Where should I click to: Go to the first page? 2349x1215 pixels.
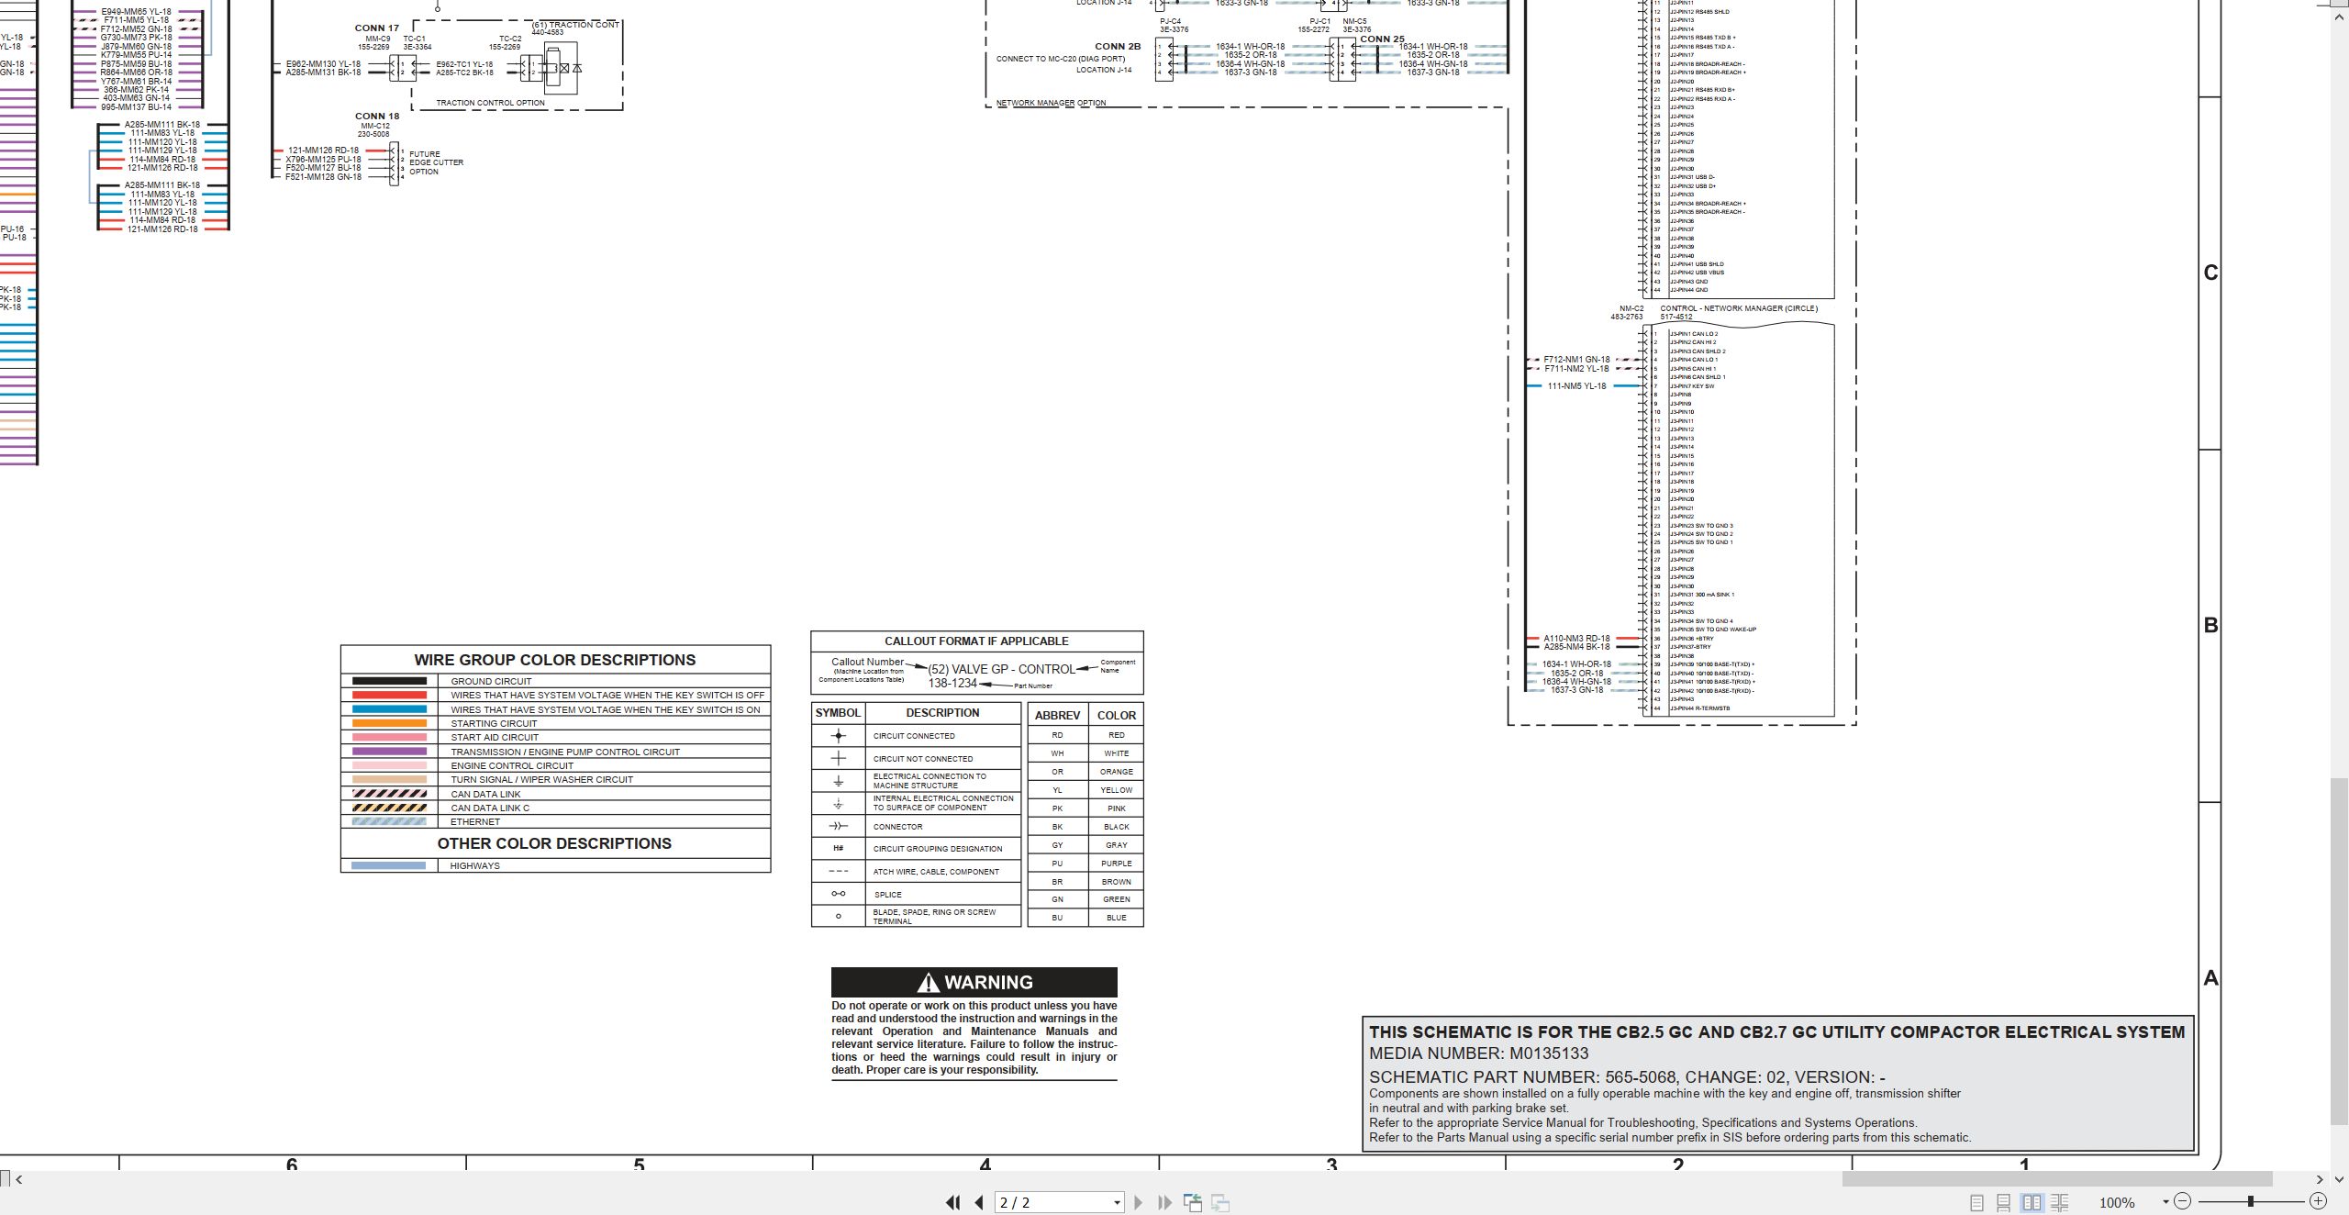[953, 1202]
